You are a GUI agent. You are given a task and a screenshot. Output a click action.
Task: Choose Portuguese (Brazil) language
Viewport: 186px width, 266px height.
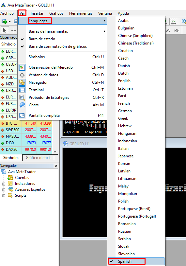point(136,209)
